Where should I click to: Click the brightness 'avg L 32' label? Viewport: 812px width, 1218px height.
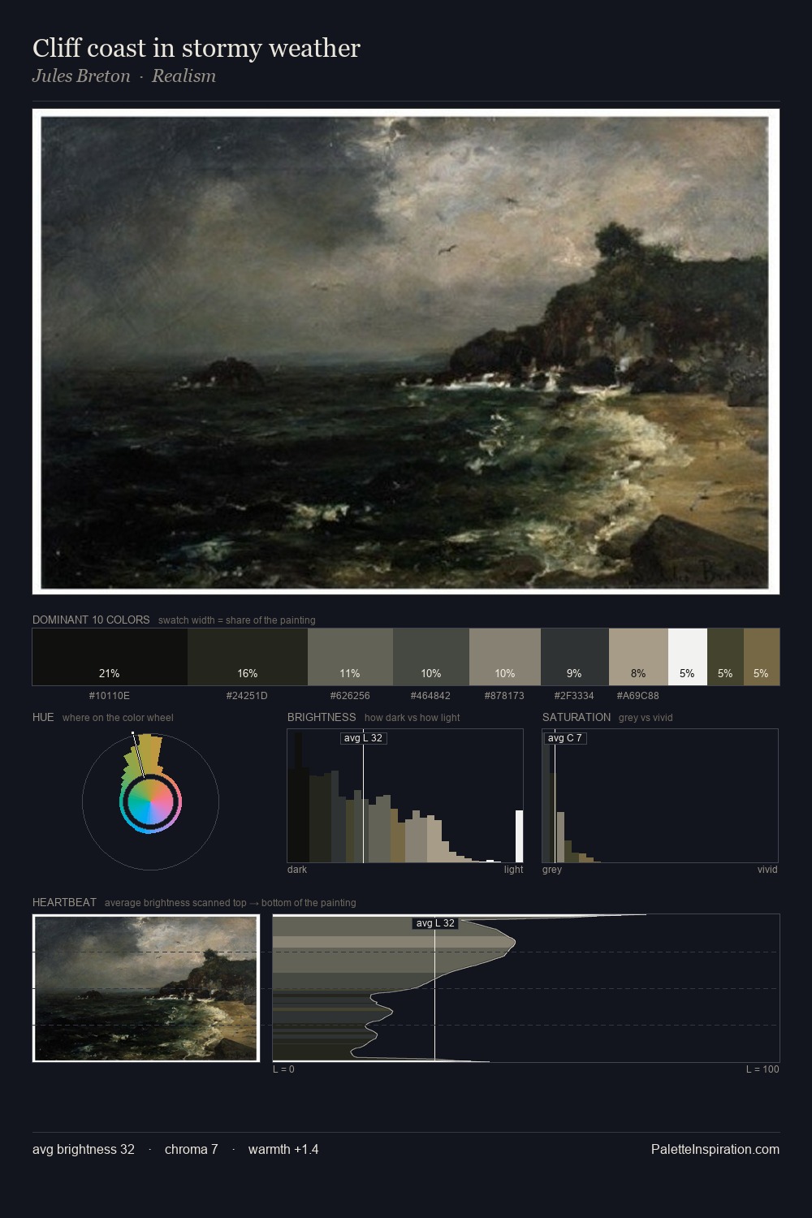point(363,738)
